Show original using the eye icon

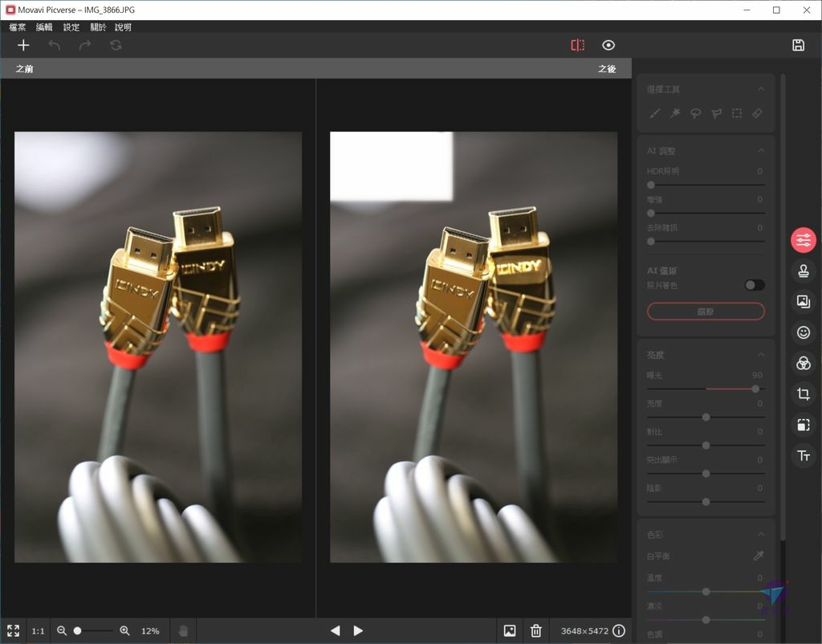pyautogui.click(x=608, y=45)
